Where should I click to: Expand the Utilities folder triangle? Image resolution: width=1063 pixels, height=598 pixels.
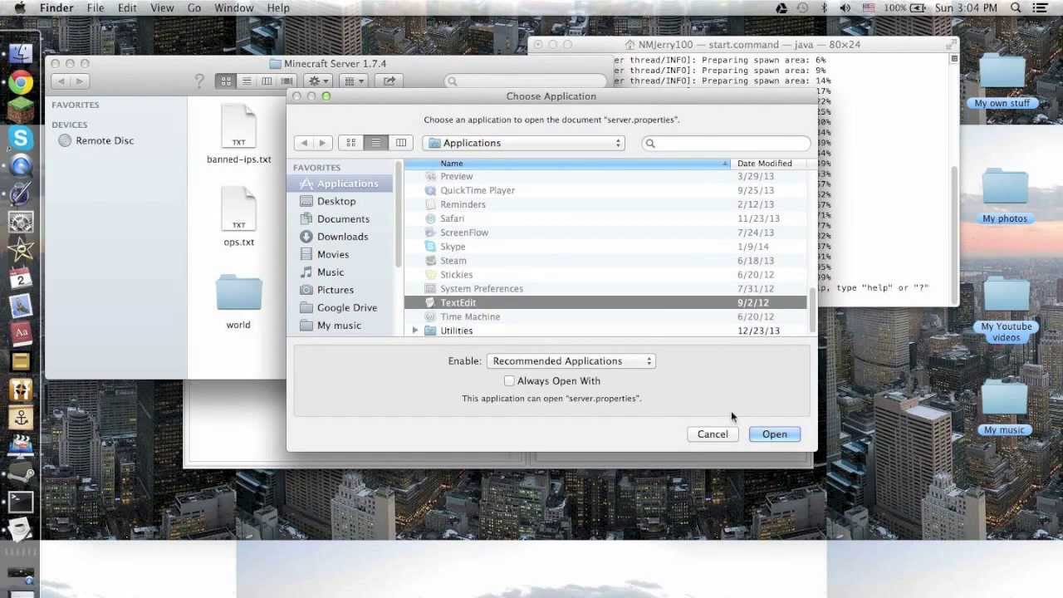click(415, 331)
